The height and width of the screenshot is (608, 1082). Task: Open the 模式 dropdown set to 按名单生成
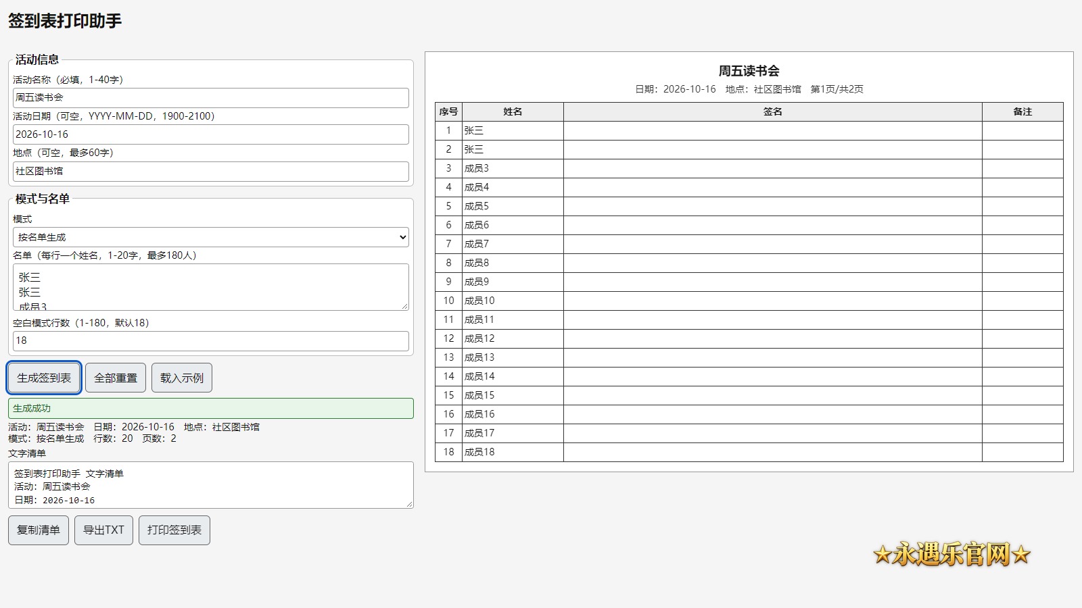(x=211, y=237)
